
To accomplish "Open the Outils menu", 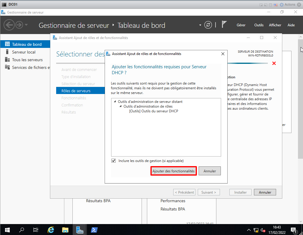I will coord(259,25).
